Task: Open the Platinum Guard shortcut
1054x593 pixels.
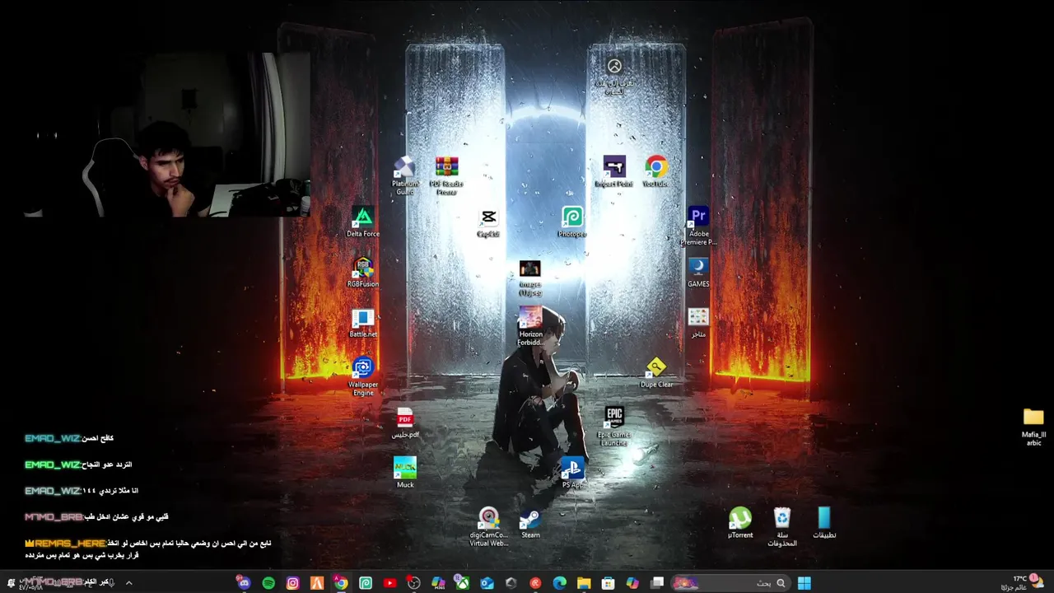Action: (x=404, y=175)
